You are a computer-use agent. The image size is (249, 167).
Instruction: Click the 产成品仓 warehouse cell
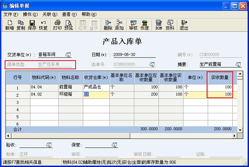(x=96, y=87)
